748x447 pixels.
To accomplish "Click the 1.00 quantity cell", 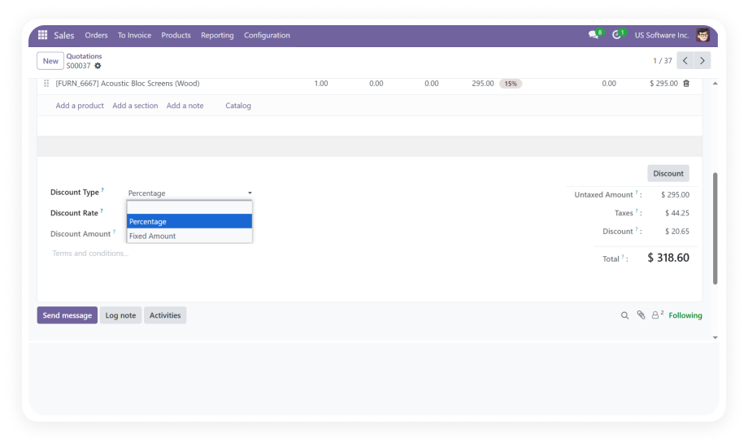I will [x=321, y=84].
